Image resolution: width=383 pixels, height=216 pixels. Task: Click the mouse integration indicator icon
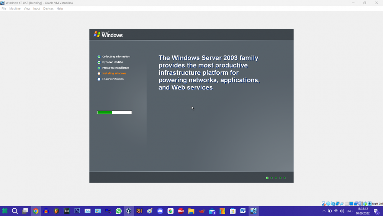pos(365,203)
